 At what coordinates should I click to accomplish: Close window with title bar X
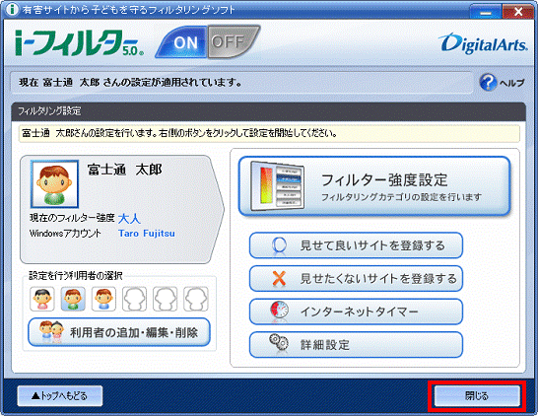pyautogui.click(x=518, y=12)
